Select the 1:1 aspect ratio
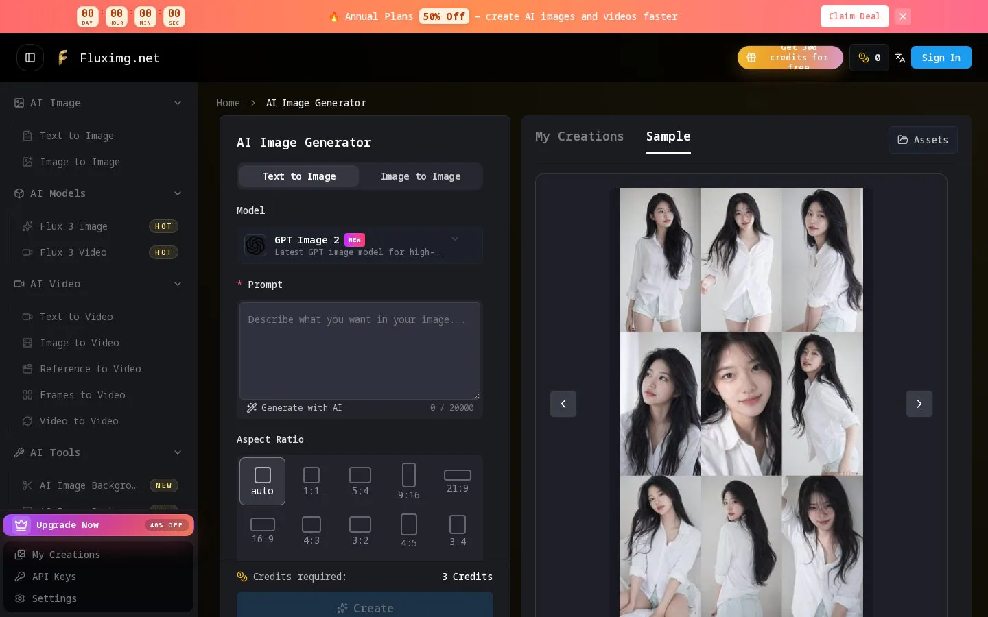Screen dimensions: 988x617 coord(311,481)
